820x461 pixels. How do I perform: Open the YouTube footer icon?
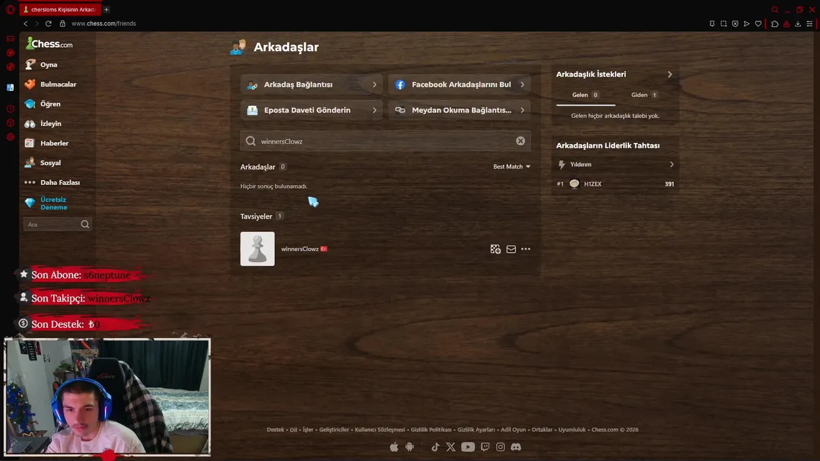468,447
